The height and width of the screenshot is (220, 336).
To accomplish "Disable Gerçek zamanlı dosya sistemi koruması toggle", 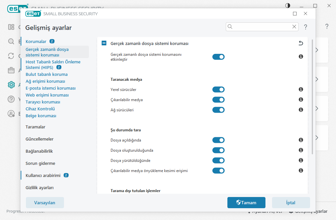I will (218, 57).
